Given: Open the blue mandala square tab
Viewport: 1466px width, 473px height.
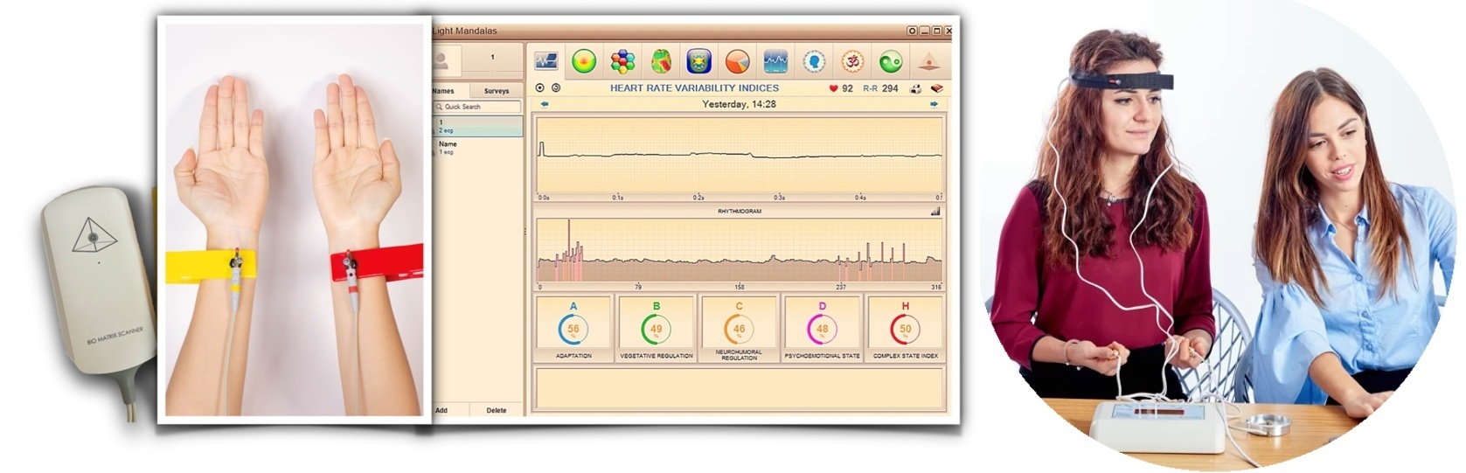Looking at the screenshot, I should [699, 62].
